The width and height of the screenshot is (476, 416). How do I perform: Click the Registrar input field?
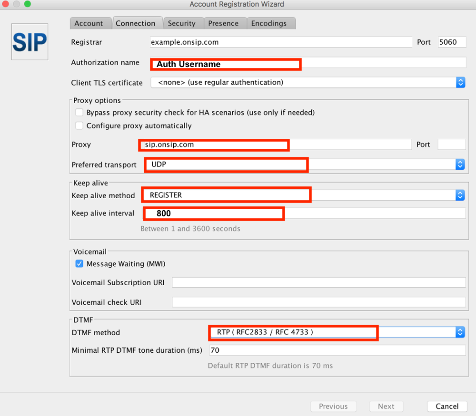(281, 42)
